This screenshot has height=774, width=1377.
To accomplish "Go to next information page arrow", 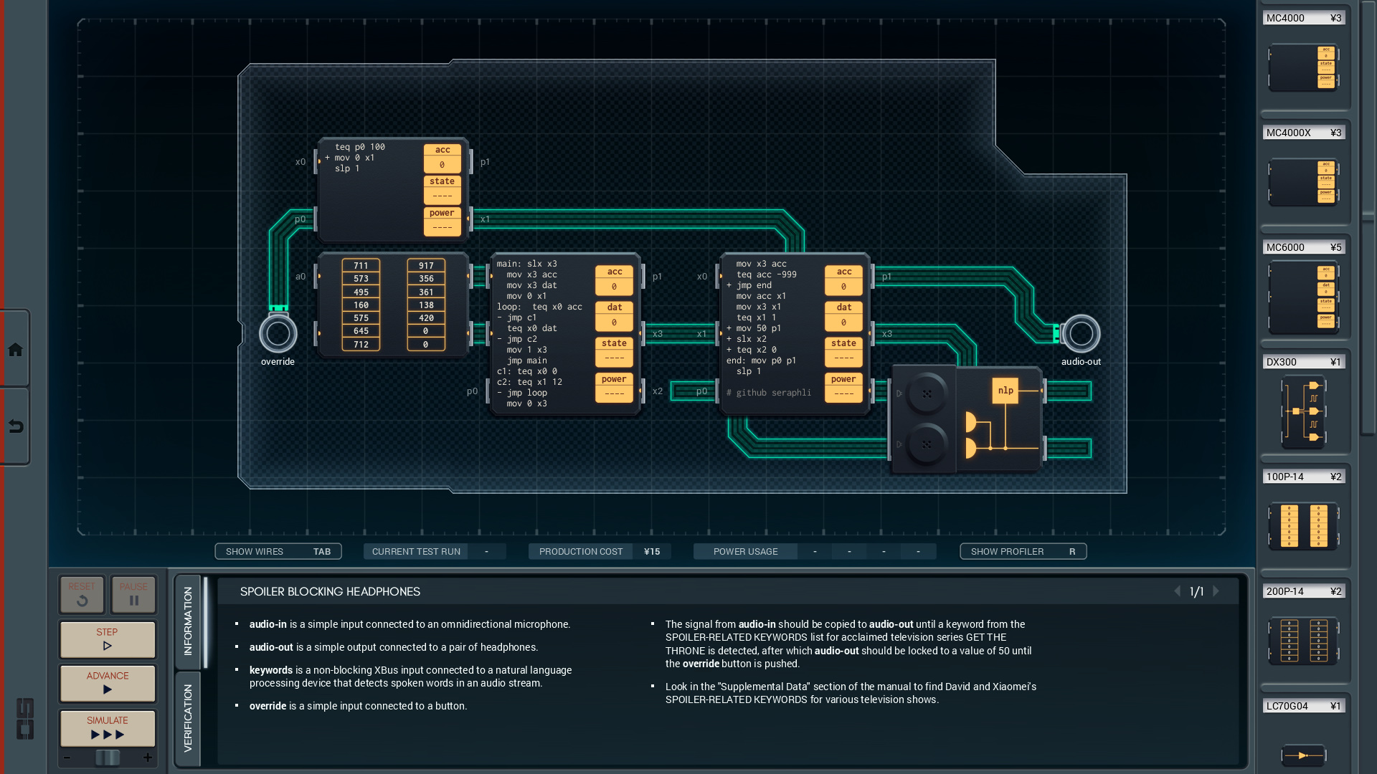I will [x=1216, y=591].
